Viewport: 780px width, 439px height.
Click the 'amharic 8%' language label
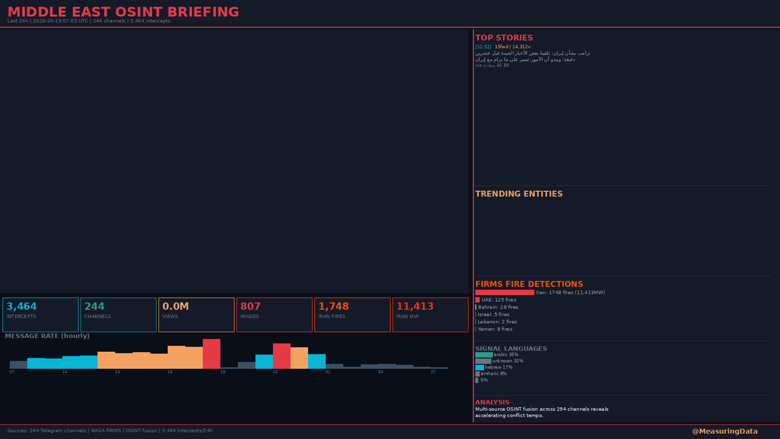click(493, 374)
